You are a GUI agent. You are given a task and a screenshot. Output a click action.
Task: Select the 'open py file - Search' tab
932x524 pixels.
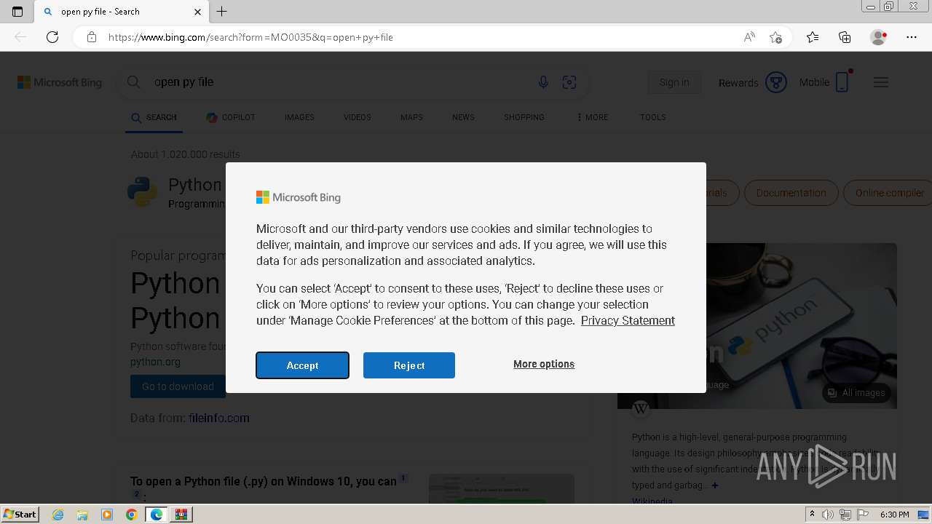(122, 12)
